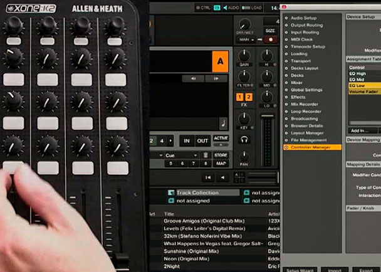
Task: Open the MAIN FX routing dropdown
Action: [246, 39]
